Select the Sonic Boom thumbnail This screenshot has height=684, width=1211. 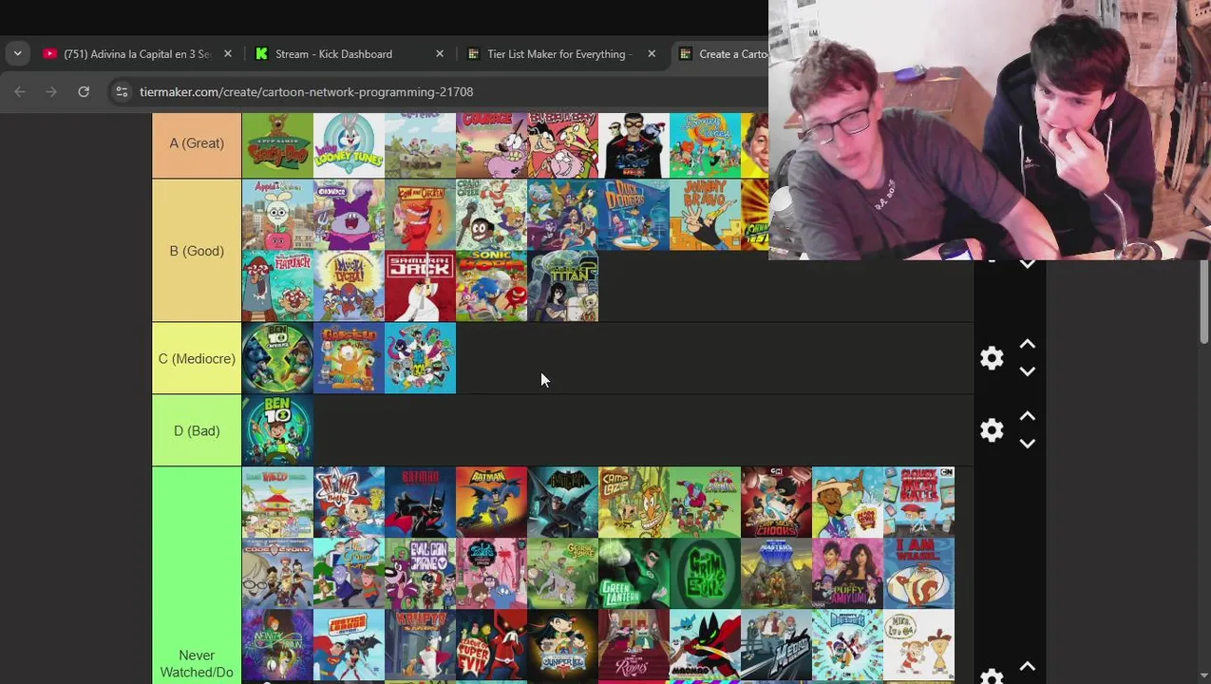click(491, 286)
